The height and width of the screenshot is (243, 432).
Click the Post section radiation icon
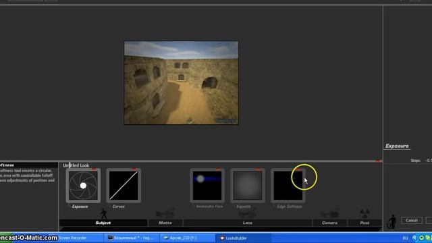coord(364,213)
